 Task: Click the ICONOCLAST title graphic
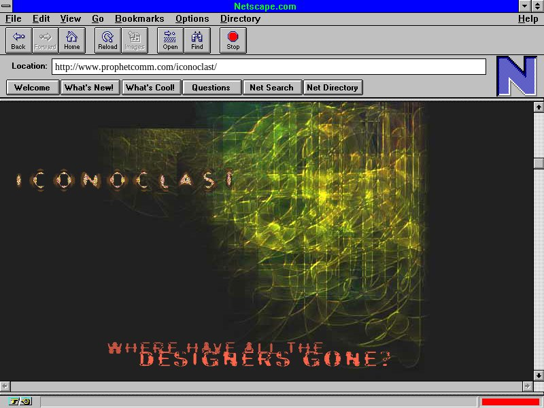coord(126,180)
